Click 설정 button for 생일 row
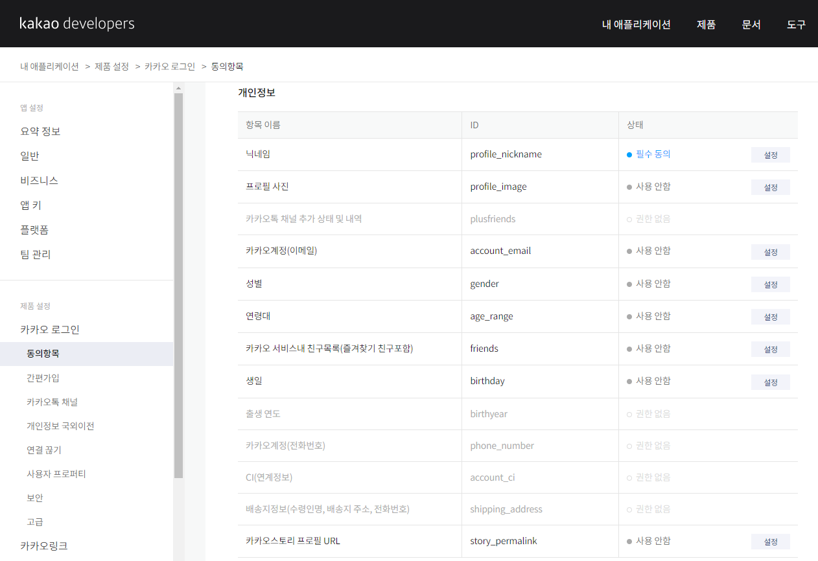The width and height of the screenshot is (818, 561). click(x=771, y=382)
